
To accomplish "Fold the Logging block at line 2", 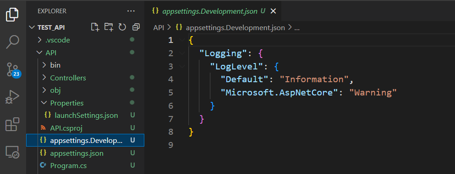I will click(x=182, y=53).
